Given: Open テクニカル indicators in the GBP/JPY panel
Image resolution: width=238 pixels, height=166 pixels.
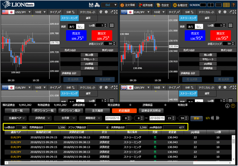Looking at the screenshot, I should (206, 88).
